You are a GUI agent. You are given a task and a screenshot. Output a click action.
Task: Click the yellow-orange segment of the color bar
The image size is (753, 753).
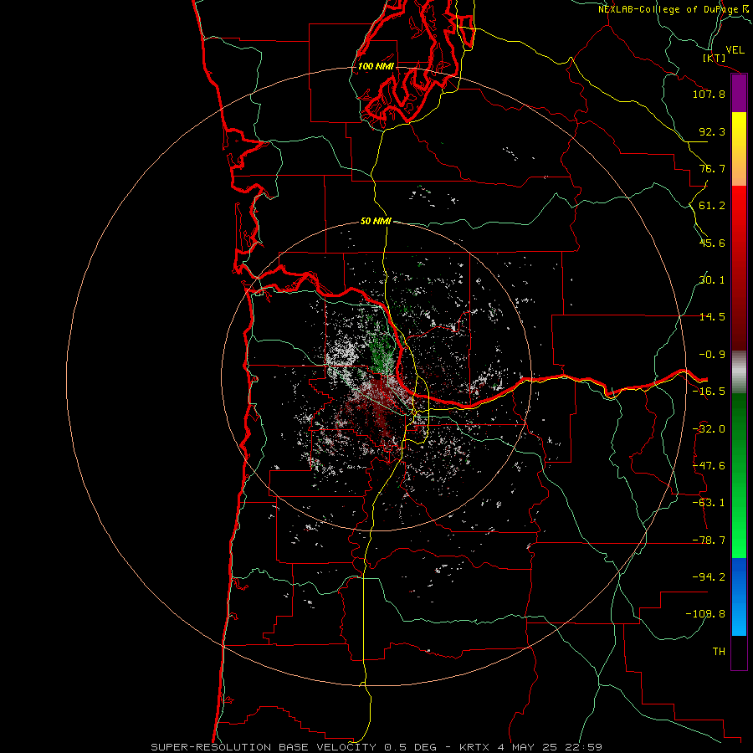click(739, 149)
